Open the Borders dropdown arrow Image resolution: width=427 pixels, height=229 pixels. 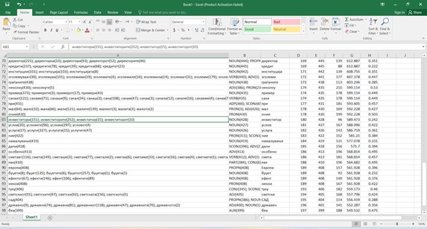[72, 30]
